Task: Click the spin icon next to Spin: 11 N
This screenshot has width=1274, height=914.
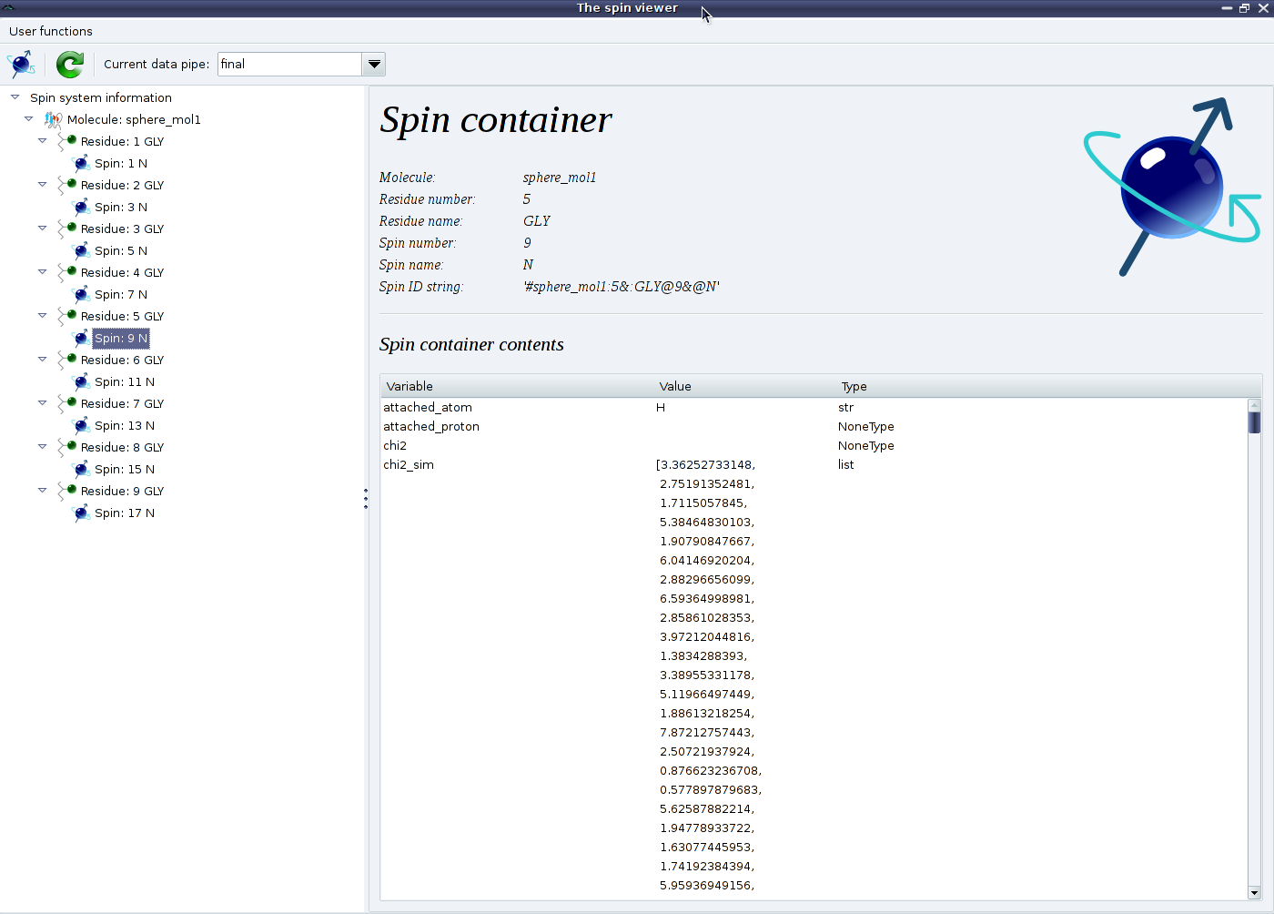Action: [81, 382]
